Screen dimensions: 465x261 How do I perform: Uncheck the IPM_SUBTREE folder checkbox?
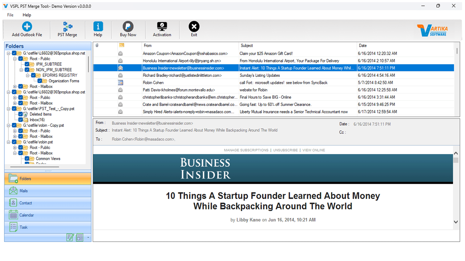click(x=27, y=64)
